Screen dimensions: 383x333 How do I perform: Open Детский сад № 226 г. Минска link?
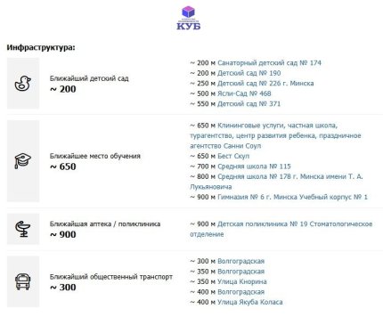pyautogui.click(x=265, y=84)
